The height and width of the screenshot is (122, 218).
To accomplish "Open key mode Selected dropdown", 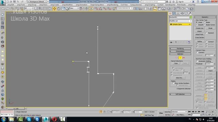I will coord(179,111).
